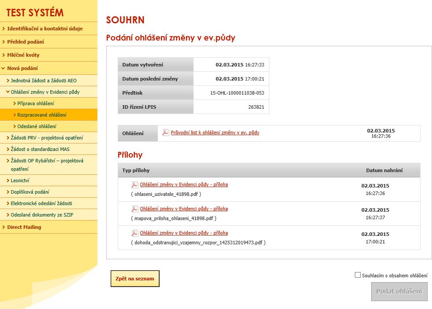Screen dimensions: 432x309
Task: Click PDF icon for mapova_priloha_ohlaseni_41898.pdf attachment
Action: 134,209
